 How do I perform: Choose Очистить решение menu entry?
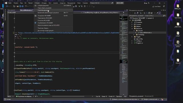click(53, 10)
